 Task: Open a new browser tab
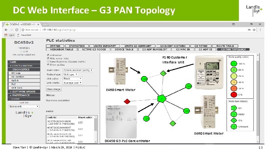coord(45,25)
